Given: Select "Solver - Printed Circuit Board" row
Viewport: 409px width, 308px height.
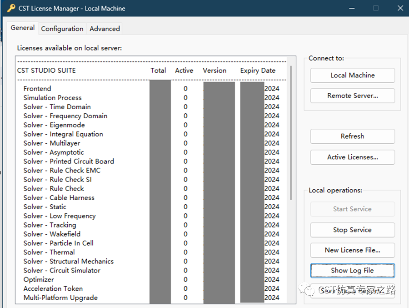Looking at the screenshot, I should click(x=151, y=162).
